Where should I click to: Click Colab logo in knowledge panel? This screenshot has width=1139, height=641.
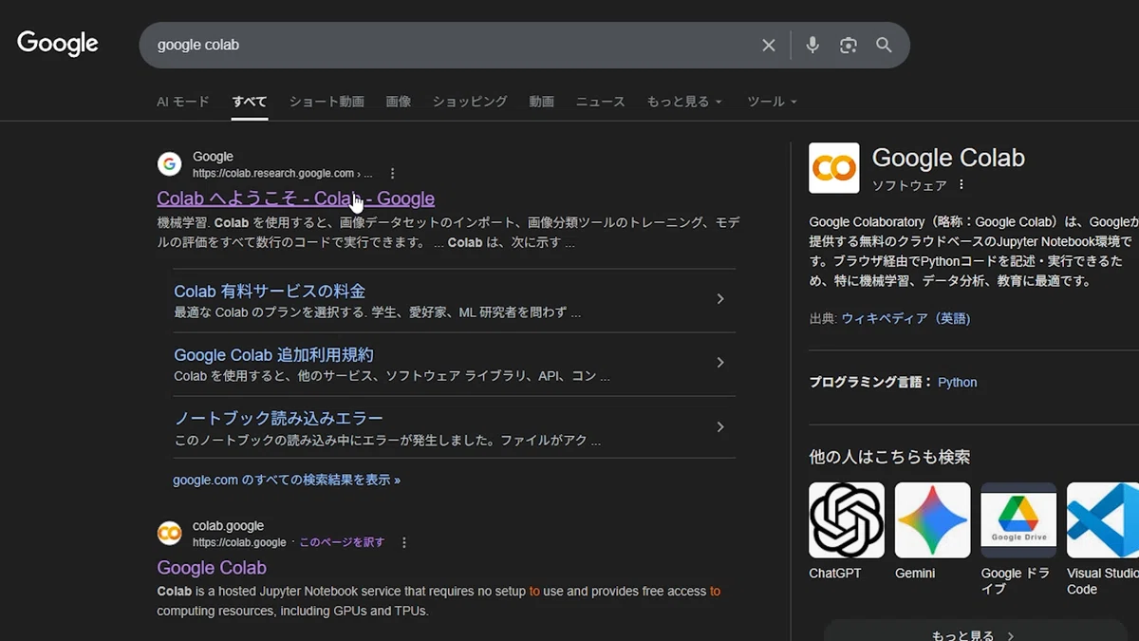tap(834, 168)
